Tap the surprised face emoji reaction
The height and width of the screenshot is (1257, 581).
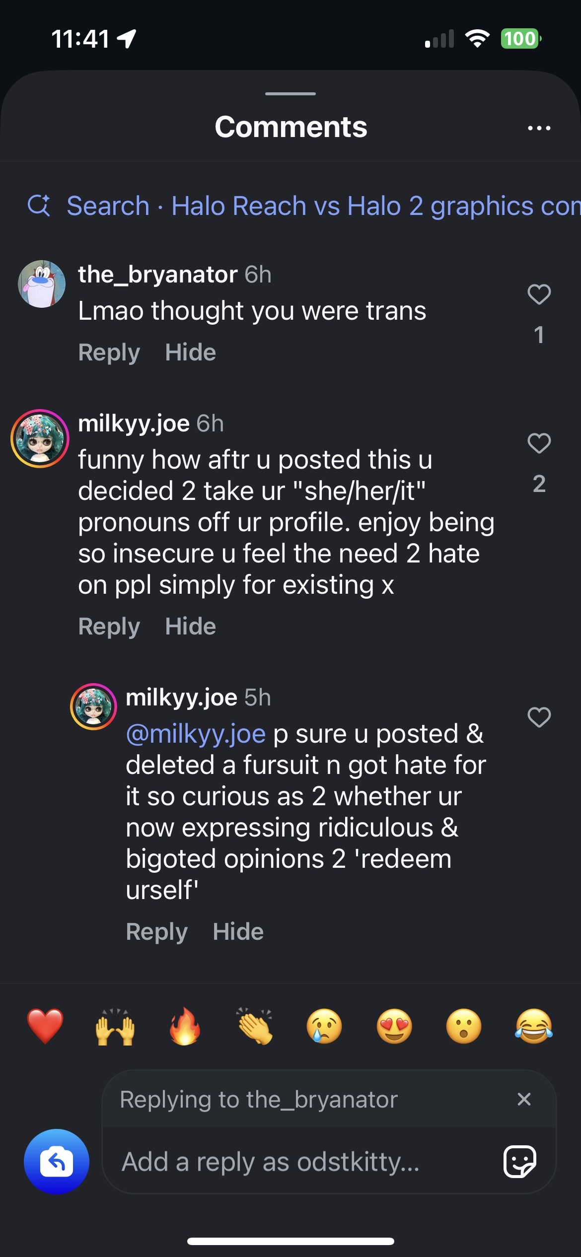[464, 1026]
